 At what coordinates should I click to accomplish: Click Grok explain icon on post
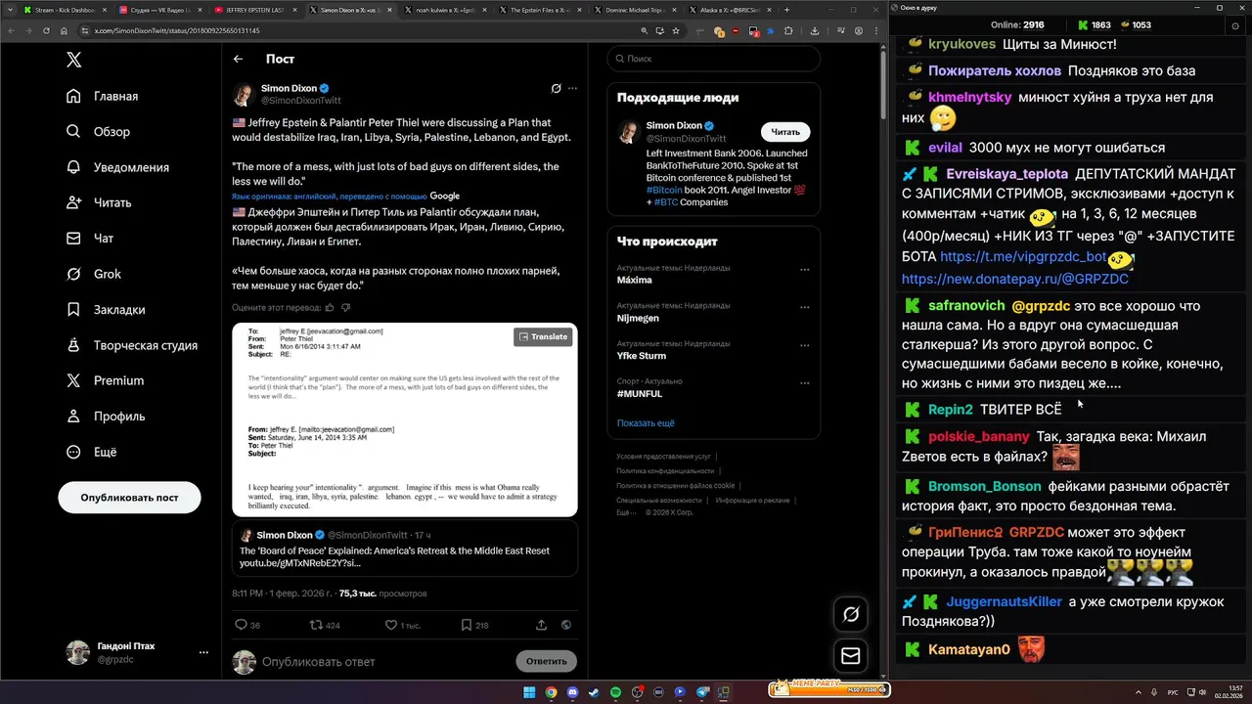(x=556, y=88)
